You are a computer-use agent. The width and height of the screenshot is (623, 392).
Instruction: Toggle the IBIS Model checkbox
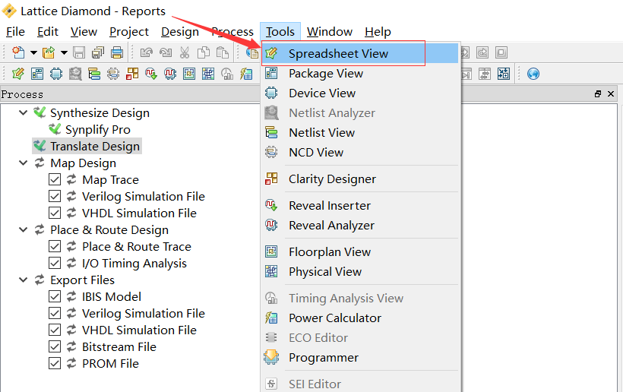(55, 297)
